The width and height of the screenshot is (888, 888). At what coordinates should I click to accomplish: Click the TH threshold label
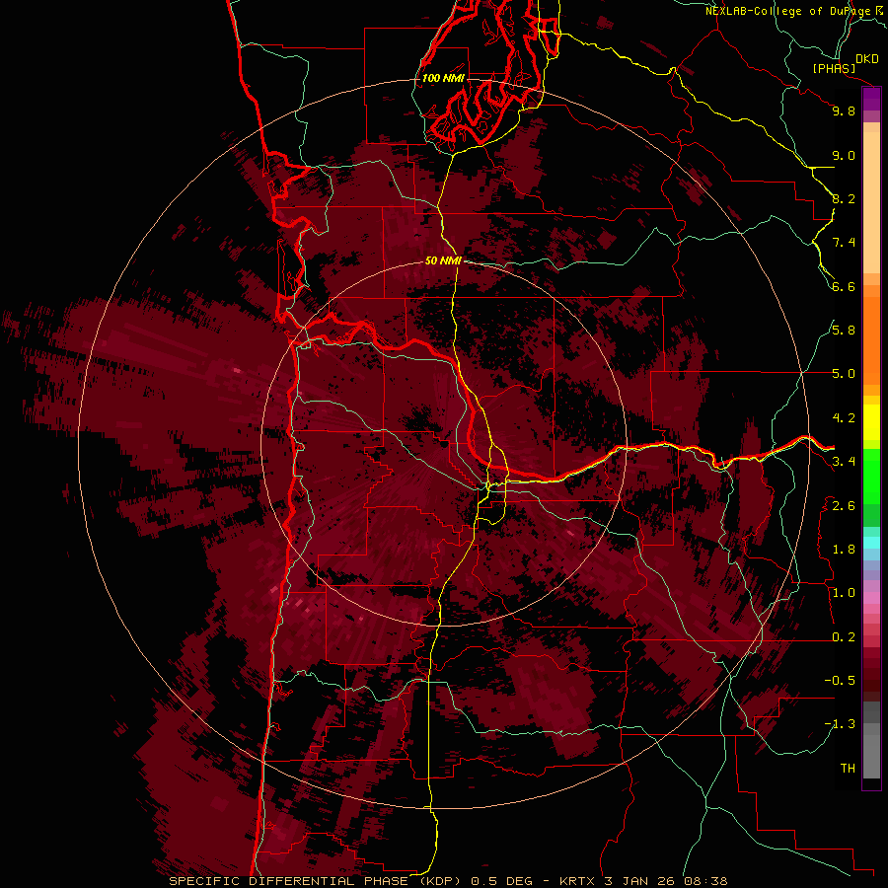click(848, 769)
